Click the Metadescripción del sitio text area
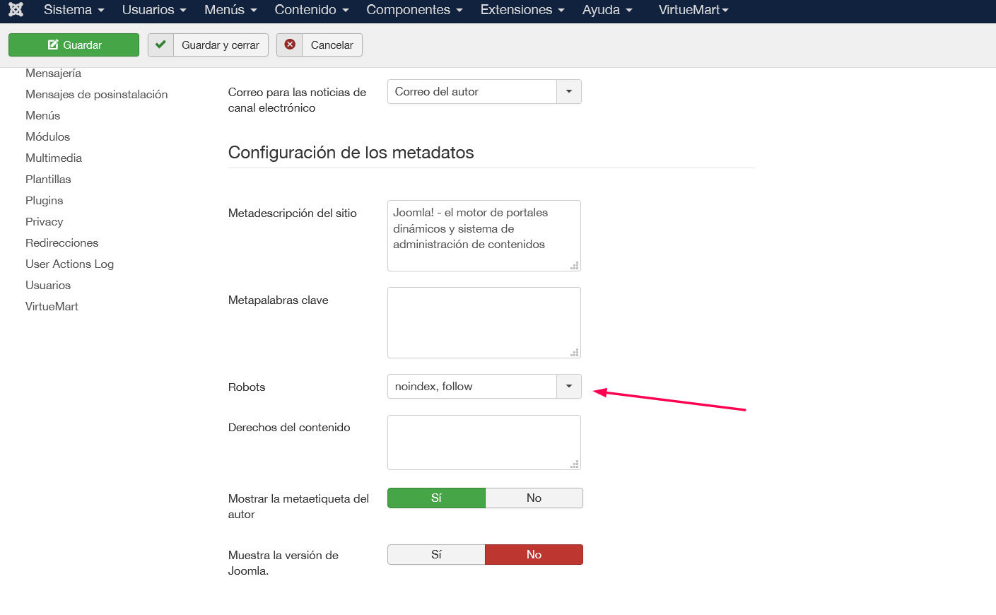The height and width of the screenshot is (615, 996). coord(484,235)
